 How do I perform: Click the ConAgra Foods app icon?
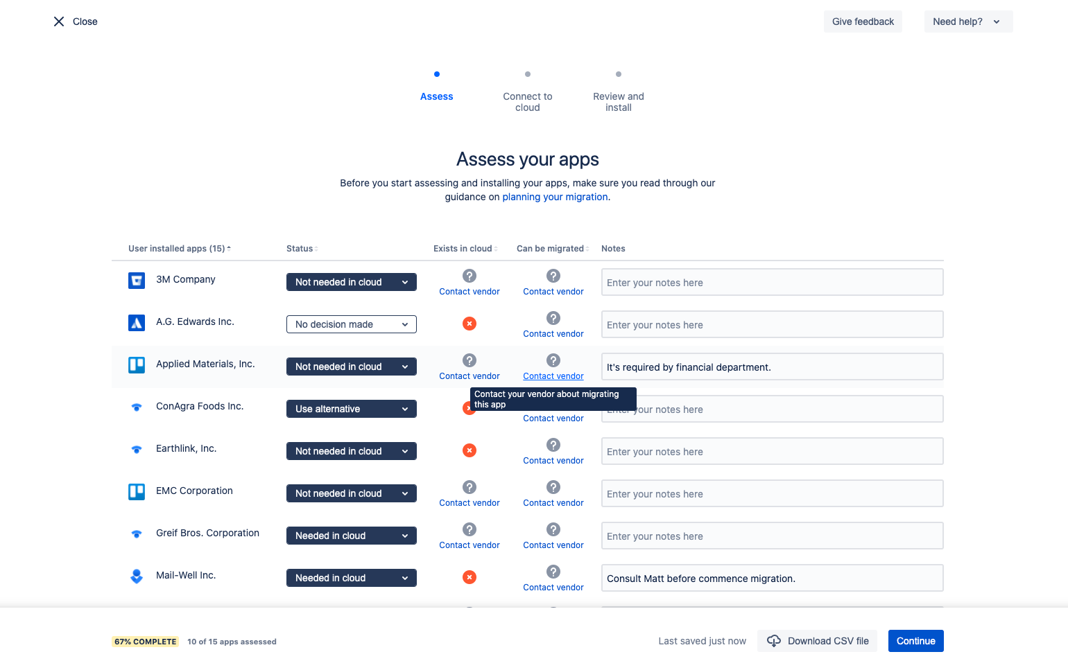(x=136, y=407)
